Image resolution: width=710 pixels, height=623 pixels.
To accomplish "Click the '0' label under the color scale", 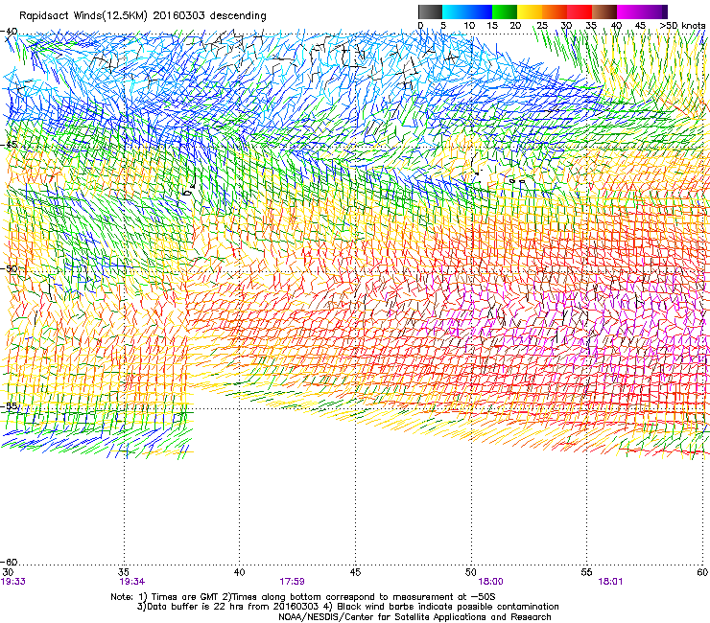I will coord(420,26).
